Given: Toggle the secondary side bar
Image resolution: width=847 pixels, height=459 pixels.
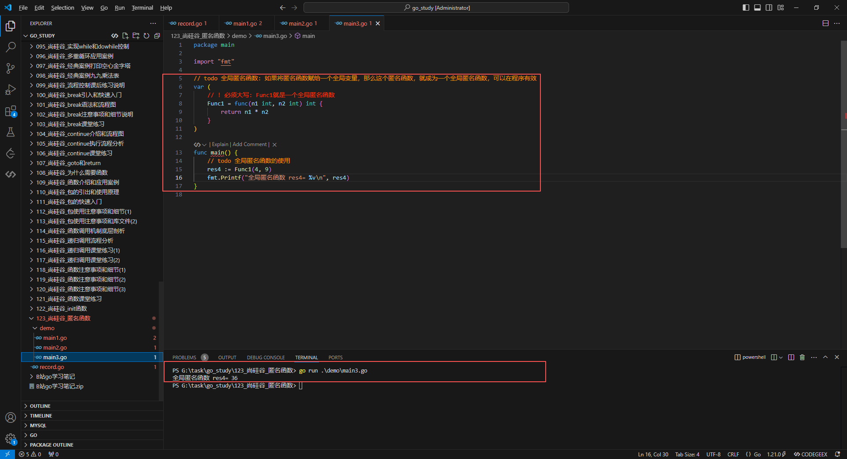Looking at the screenshot, I should [x=769, y=8].
